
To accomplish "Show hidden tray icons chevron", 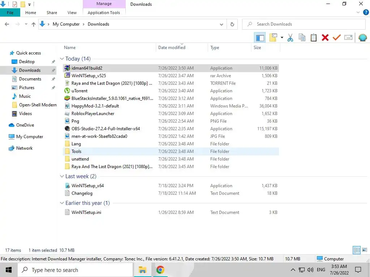I will coord(293,270).
